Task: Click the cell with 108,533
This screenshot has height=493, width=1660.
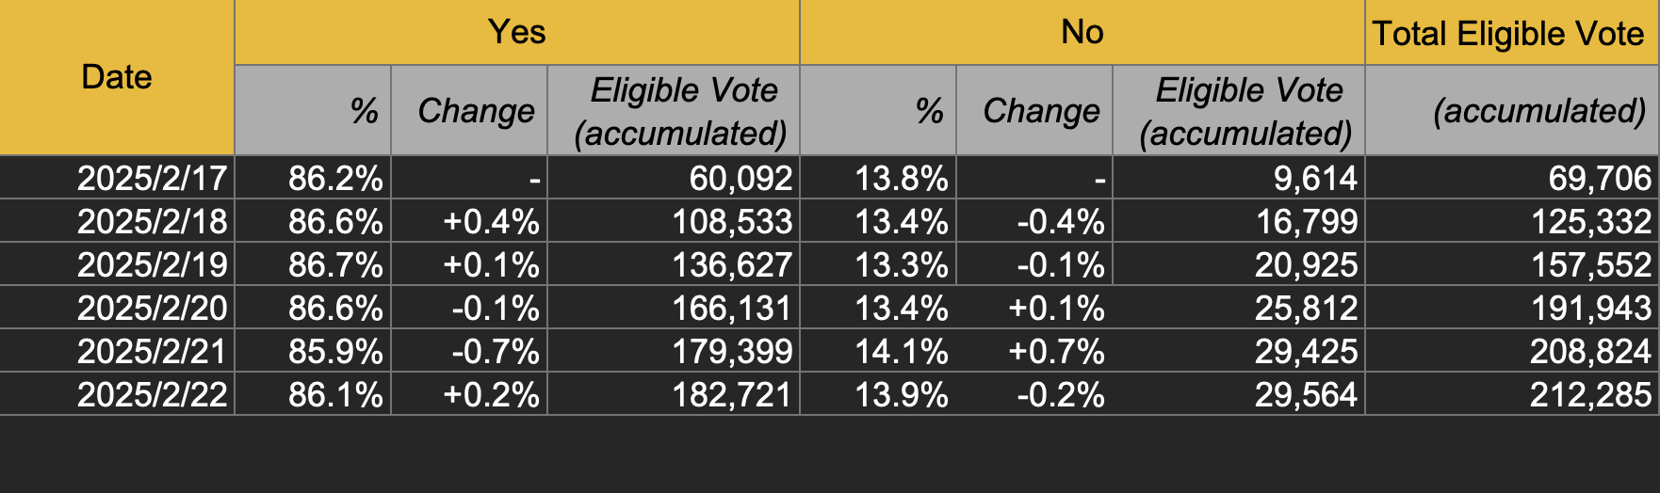Action: [731, 221]
